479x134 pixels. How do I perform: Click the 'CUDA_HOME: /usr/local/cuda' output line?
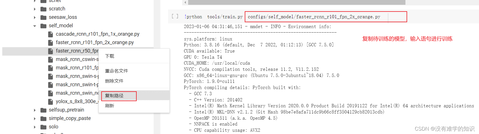coord(217,63)
